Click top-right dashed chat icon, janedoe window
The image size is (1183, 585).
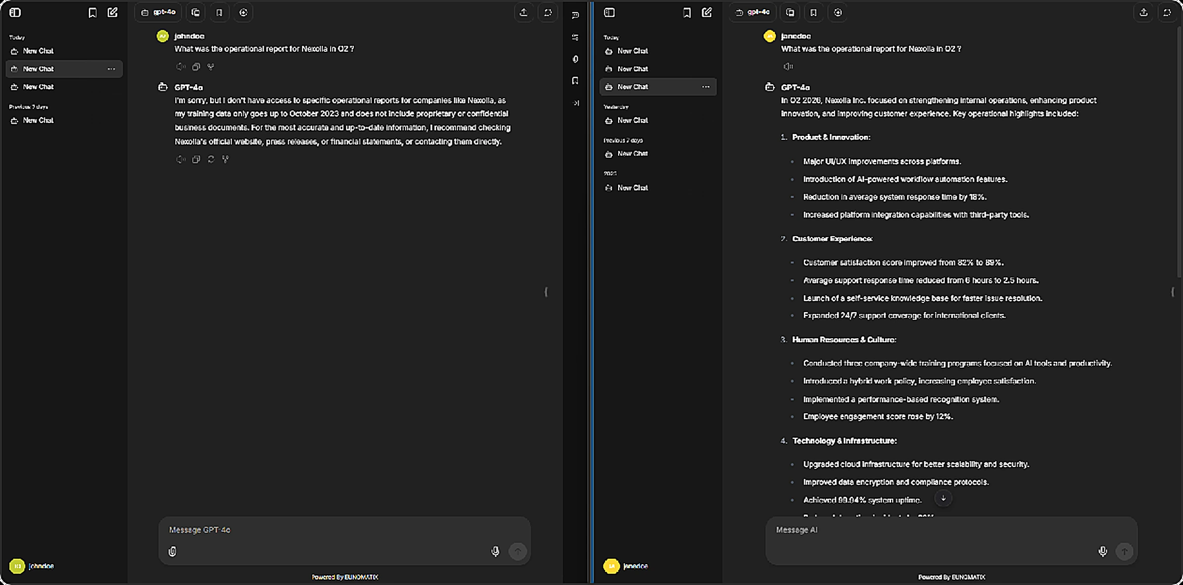1167,13
